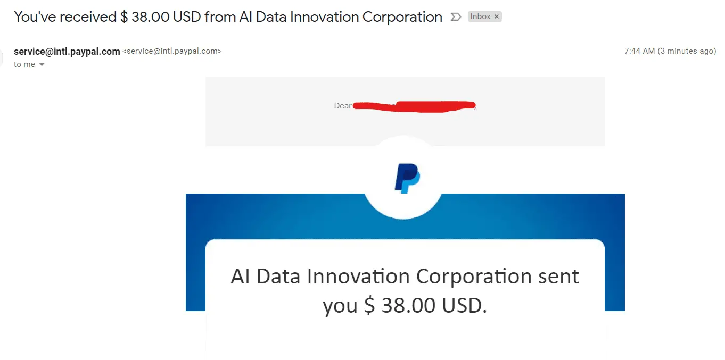Viewport: 725px width, 360px height.
Task: Click the blue banner left of the white card
Action: 195,253
